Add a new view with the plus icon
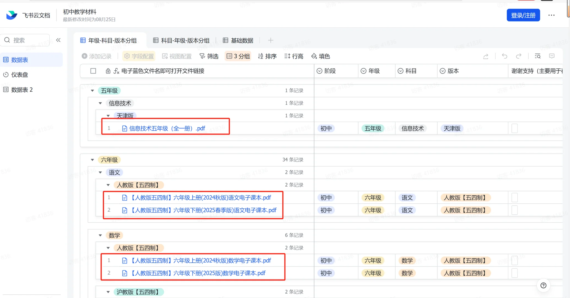Image resolution: width=570 pixels, height=298 pixels. click(x=271, y=40)
